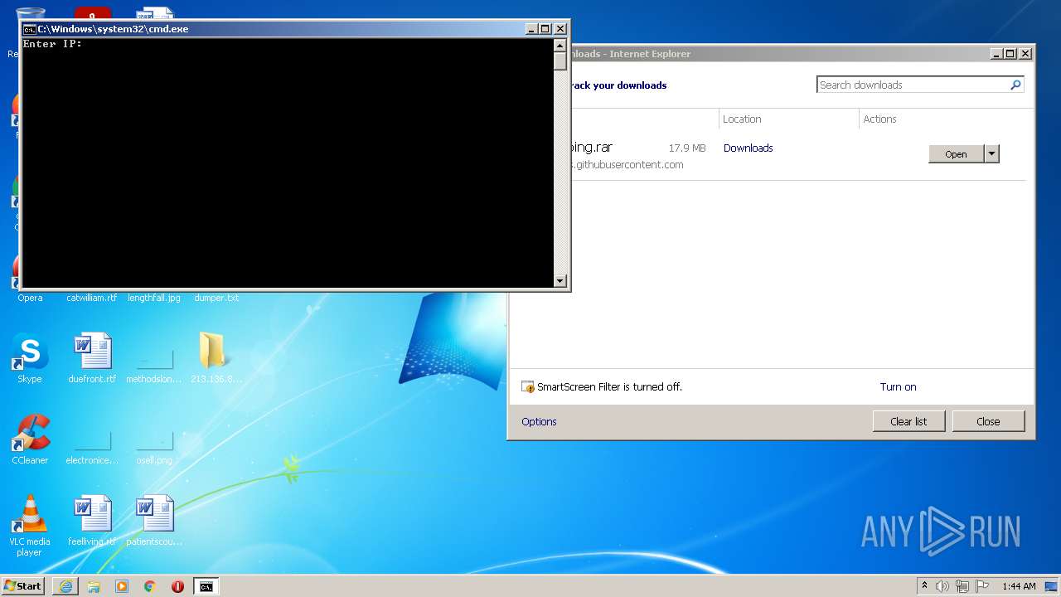This screenshot has width=1061, height=597.
Task: Close the View Downloads dialog via Close button
Action: tap(988, 421)
